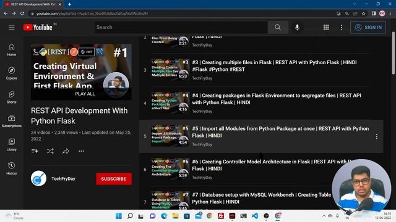Open History in the sidebar

coord(12,168)
